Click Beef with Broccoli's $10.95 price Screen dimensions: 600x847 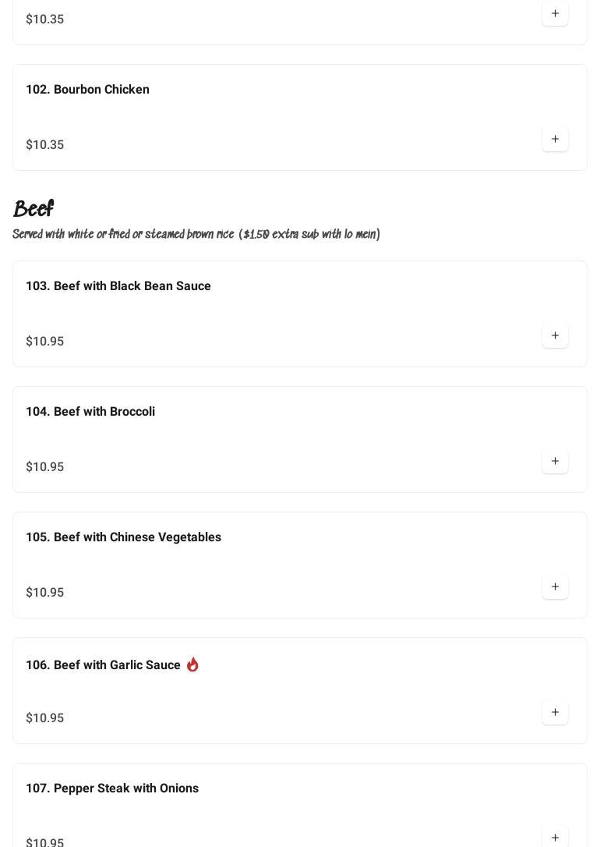coord(45,467)
